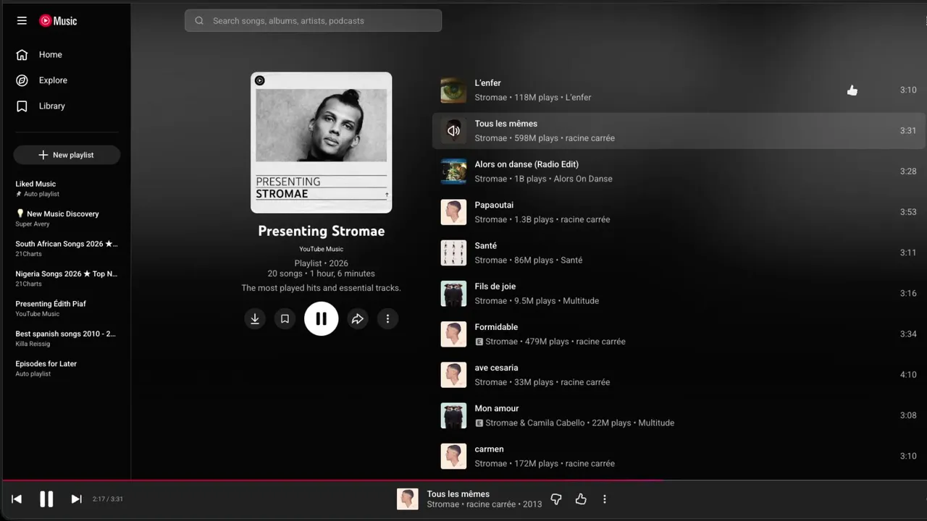Open the hamburger guide menu
The image size is (927, 521).
pos(22,21)
